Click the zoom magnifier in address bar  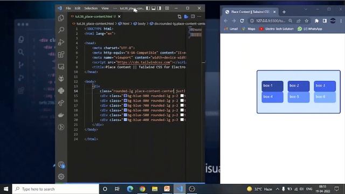(291, 20)
